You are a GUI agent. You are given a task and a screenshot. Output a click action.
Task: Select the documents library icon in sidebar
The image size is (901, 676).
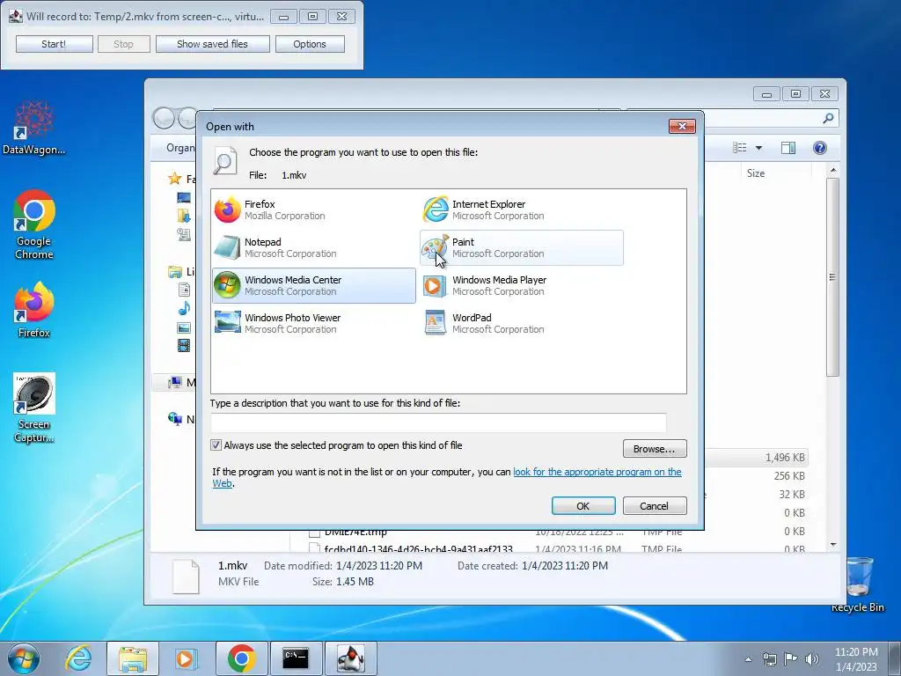184,290
